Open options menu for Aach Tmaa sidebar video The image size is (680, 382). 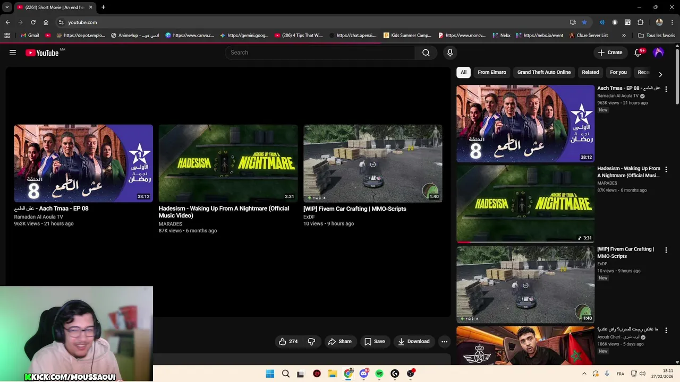[x=666, y=89]
